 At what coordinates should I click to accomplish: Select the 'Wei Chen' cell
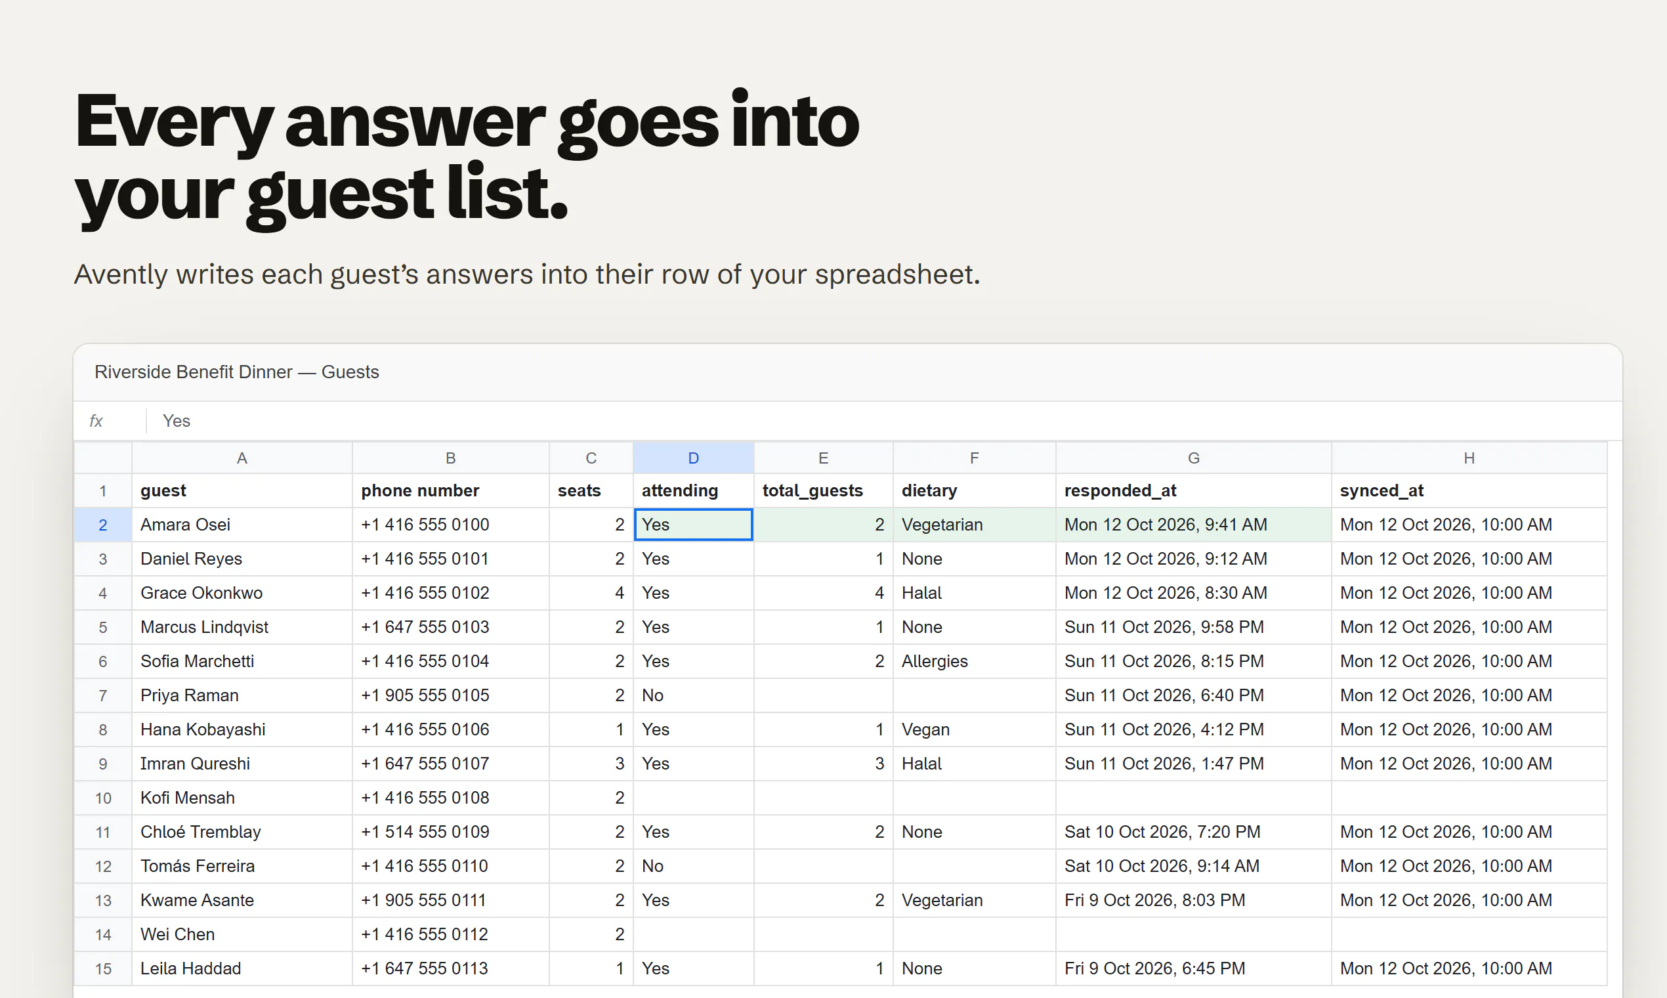(x=242, y=935)
